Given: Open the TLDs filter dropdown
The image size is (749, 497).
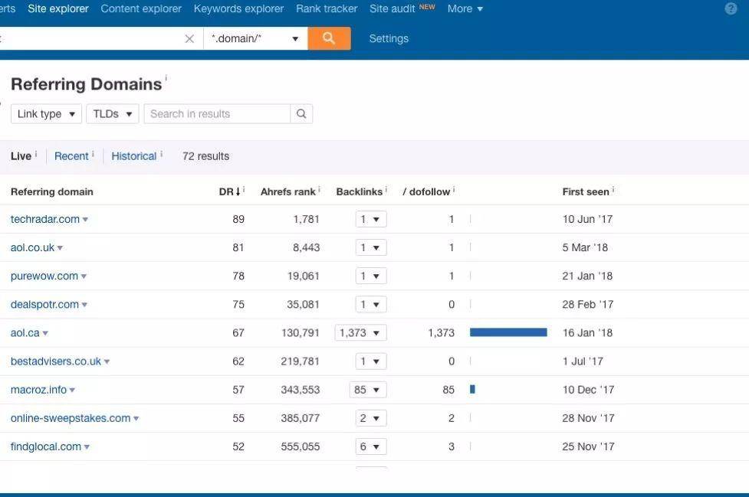Looking at the screenshot, I should (112, 114).
